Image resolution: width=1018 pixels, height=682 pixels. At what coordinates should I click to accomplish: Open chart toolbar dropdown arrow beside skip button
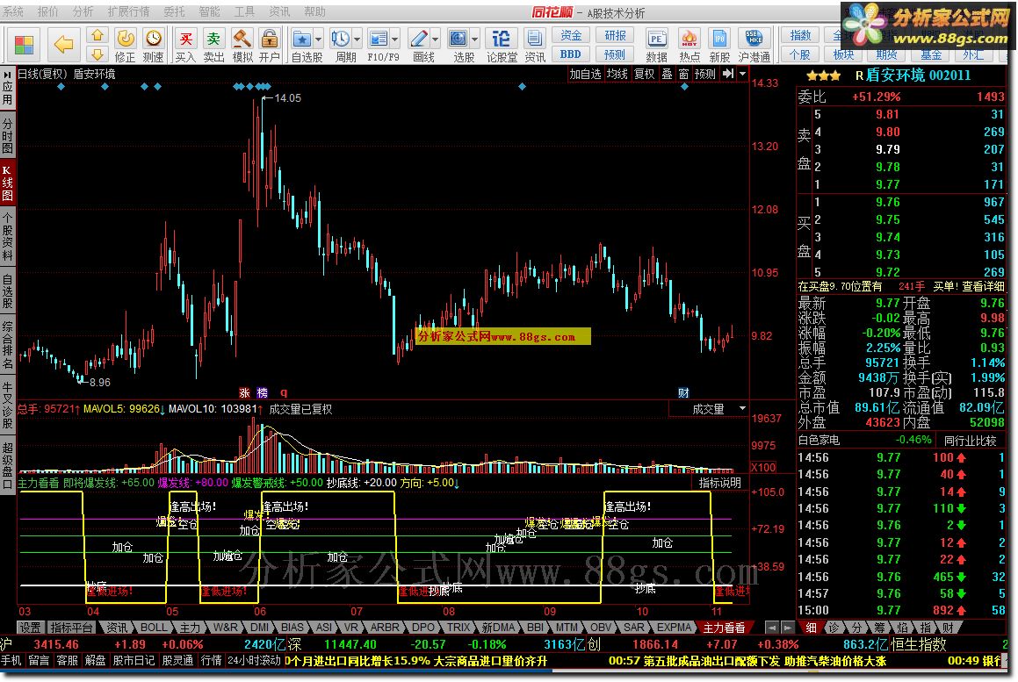pos(743,74)
